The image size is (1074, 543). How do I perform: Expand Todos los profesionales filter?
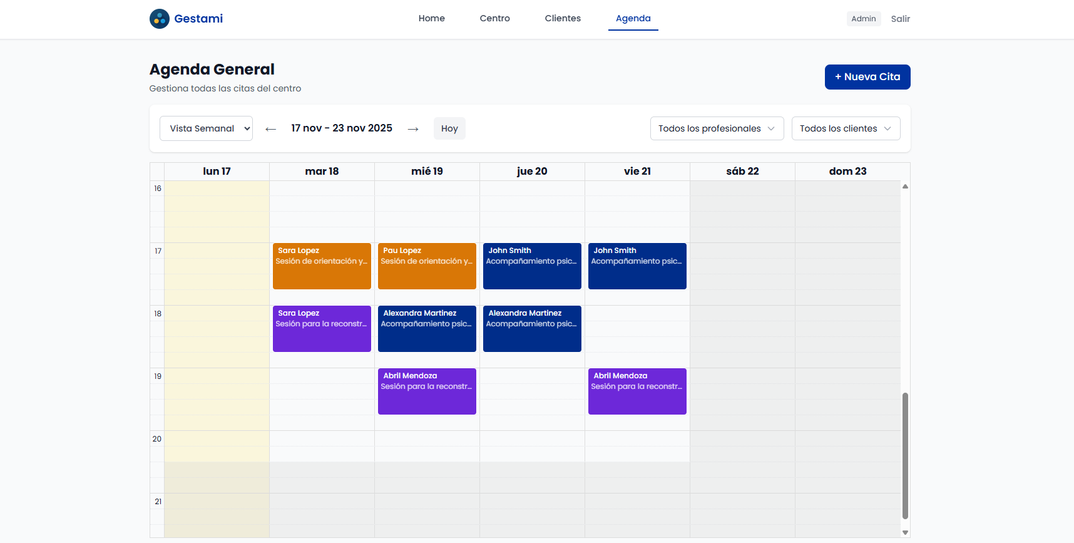coord(717,128)
